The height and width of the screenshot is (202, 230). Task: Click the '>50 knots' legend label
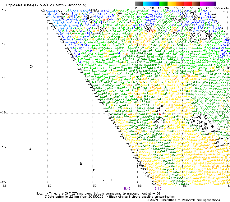[221, 8]
